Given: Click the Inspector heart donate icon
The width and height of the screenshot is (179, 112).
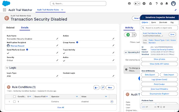Looking at the screenshot, I should [158, 107].
